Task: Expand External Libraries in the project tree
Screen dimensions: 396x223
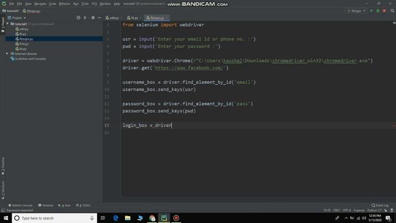Action: (7, 54)
